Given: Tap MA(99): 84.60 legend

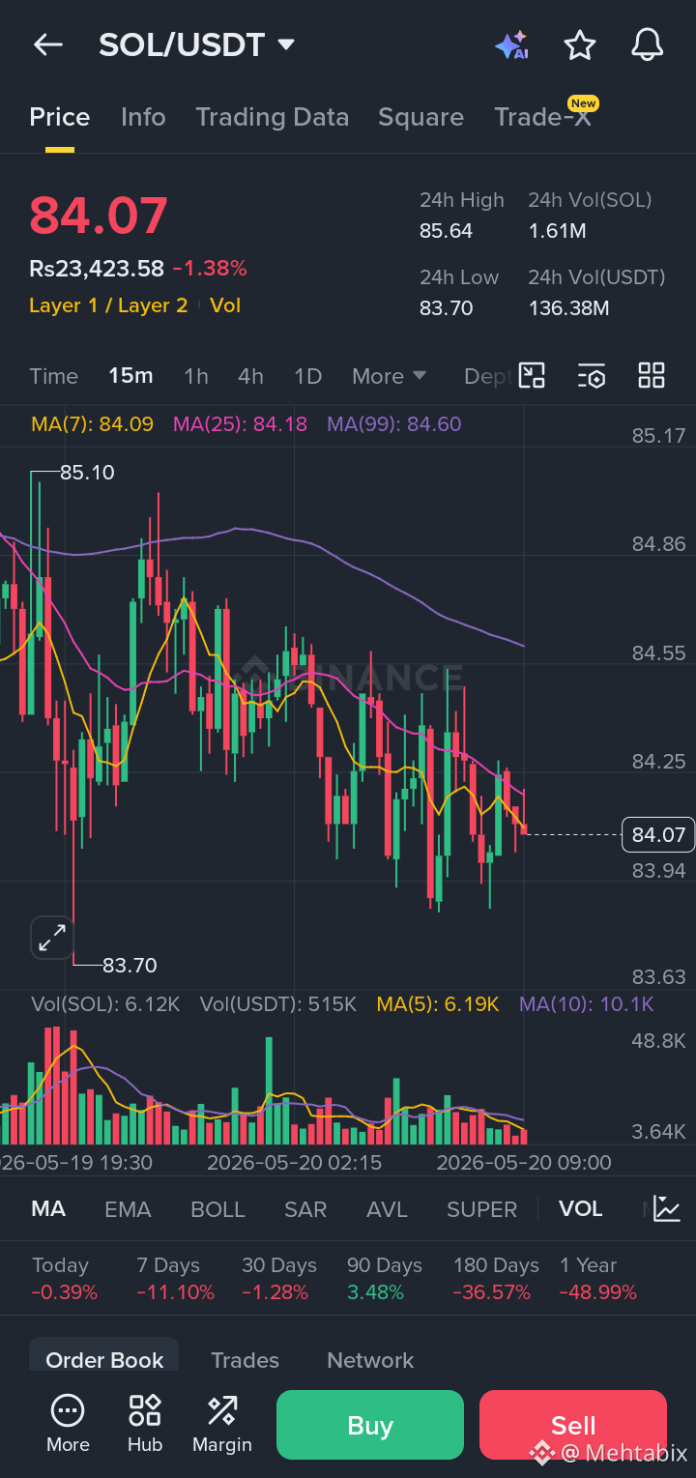Looking at the screenshot, I should coord(394,424).
